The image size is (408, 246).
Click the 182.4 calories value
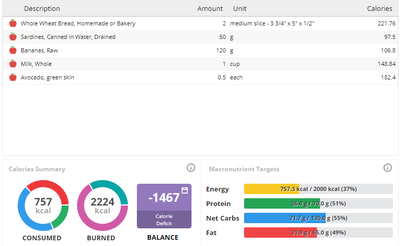(x=388, y=77)
